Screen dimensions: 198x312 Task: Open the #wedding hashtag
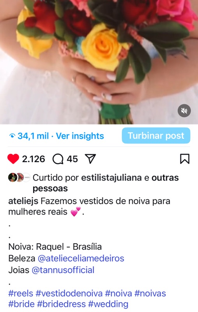tap(108, 304)
